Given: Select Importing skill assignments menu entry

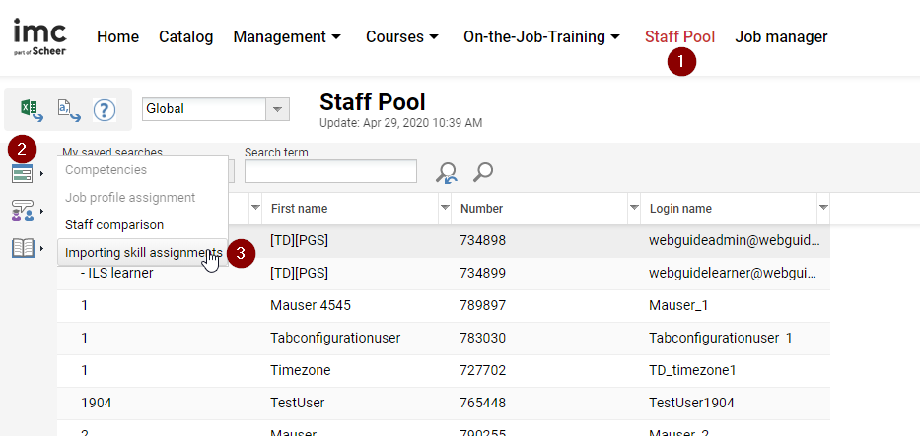Looking at the screenshot, I should pos(142,253).
